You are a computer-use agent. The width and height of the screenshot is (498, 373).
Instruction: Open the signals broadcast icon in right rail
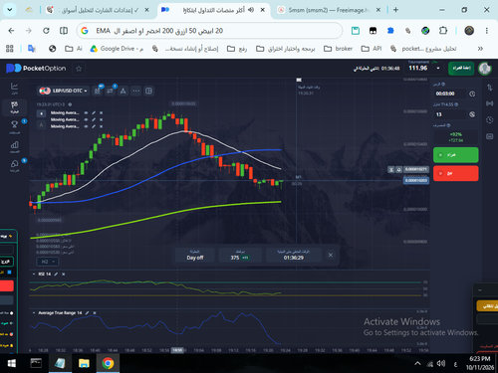(489, 103)
